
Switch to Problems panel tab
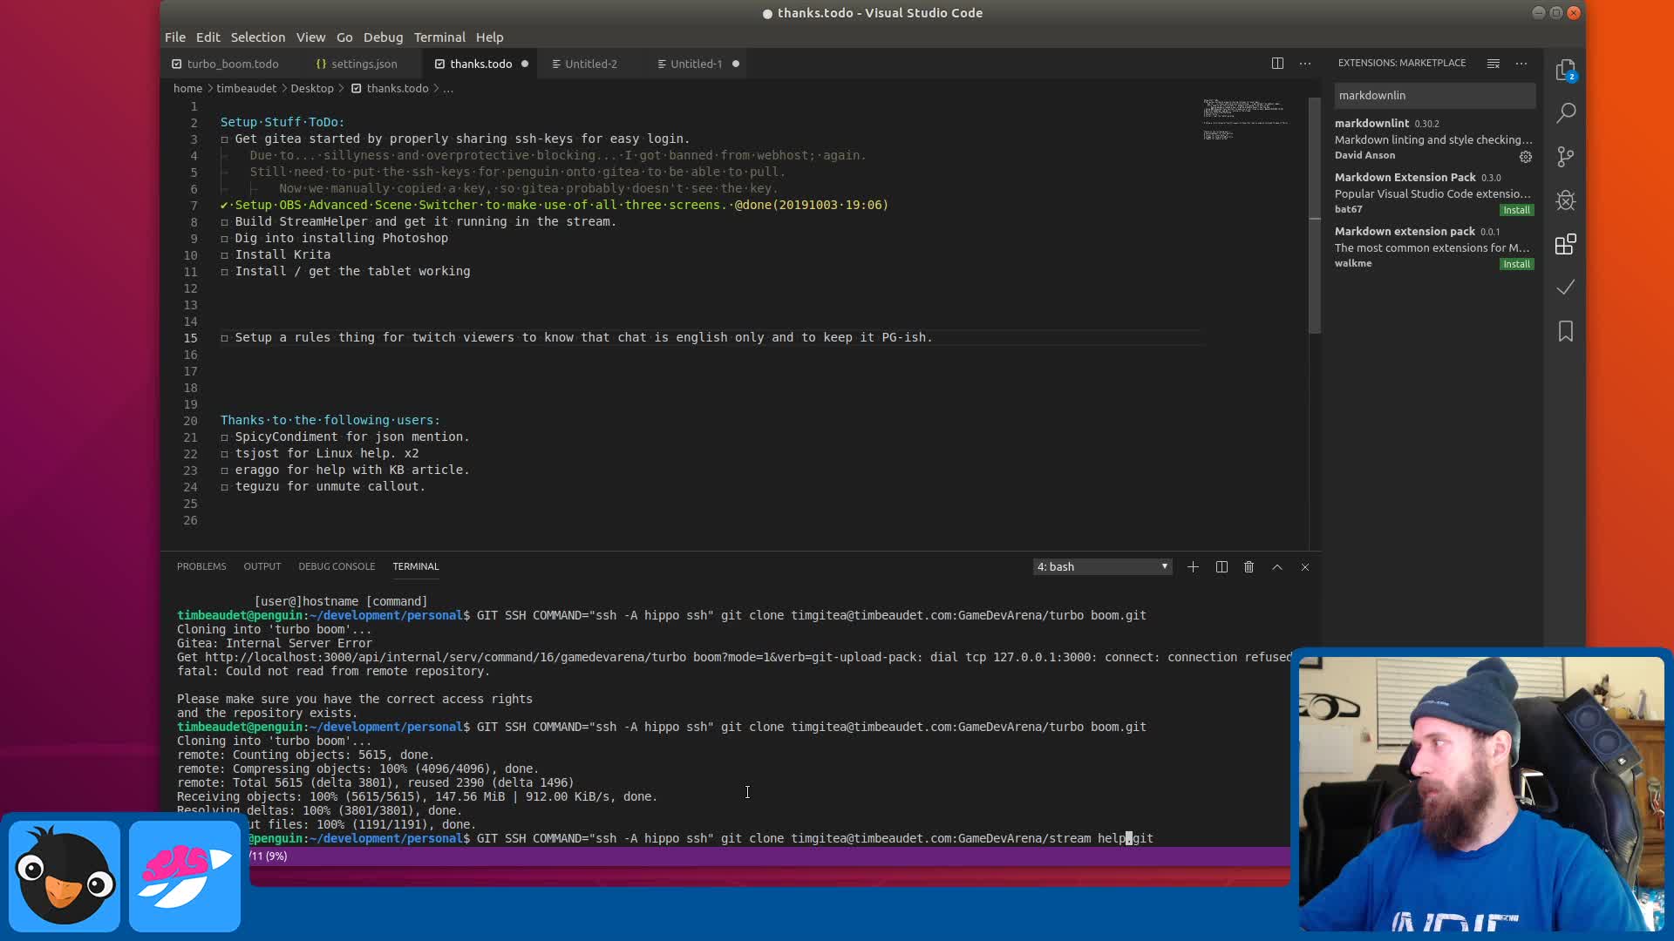point(201,566)
